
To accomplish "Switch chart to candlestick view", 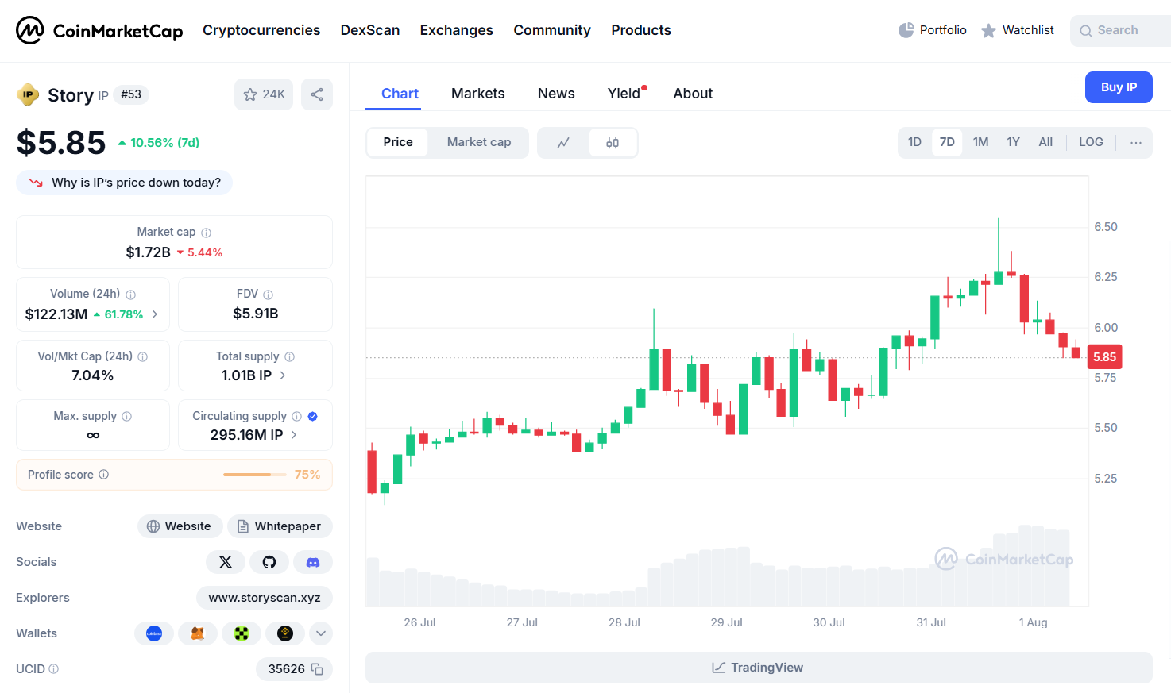I will pyautogui.click(x=613, y=143).
